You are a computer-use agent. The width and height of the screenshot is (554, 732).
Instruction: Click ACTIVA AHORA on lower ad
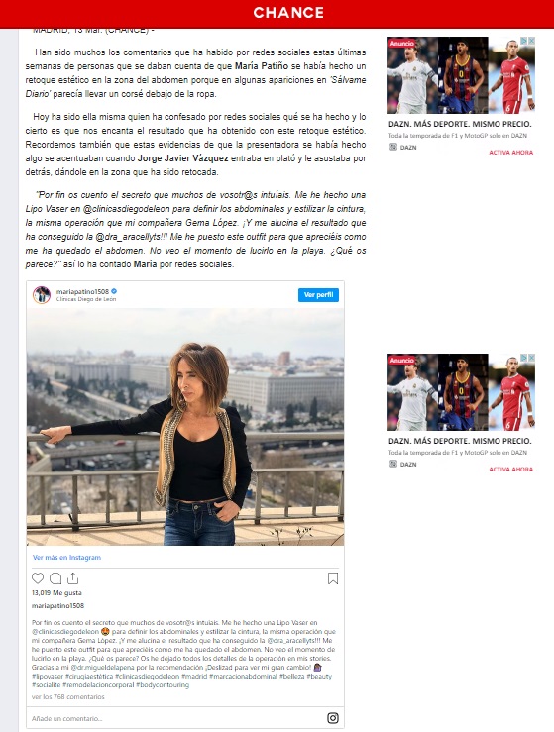click(x=510, y=470)
